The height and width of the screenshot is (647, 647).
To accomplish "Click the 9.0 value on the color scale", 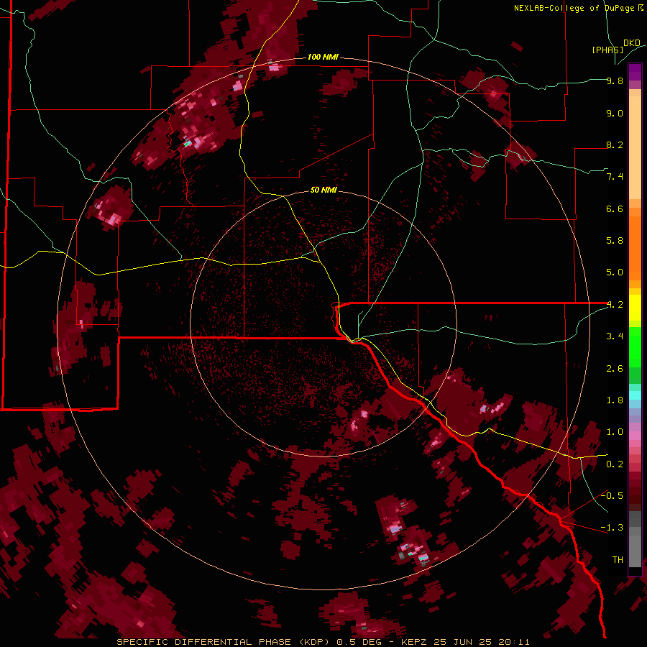I will (615, 113).
